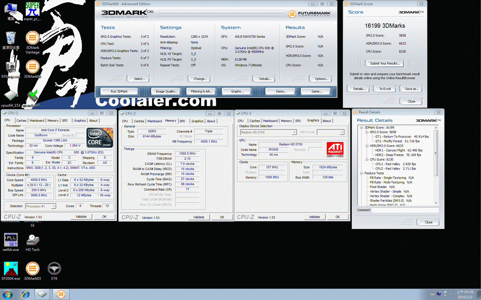Click the Windows Start orb
This screenshot has height=300, width=481.
pos(8,294)
